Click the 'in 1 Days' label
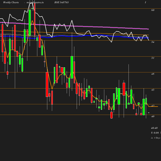 click(x=156, y=138)
